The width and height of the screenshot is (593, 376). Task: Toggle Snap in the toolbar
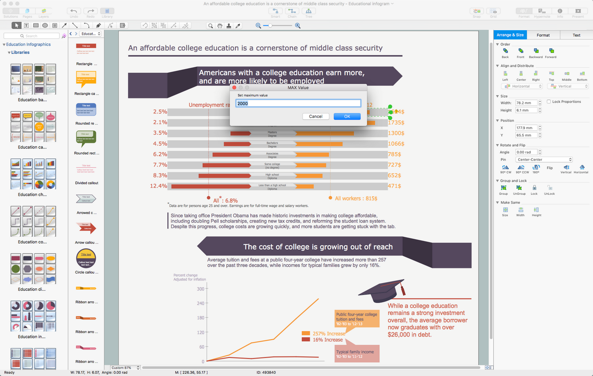pos(477,11)
